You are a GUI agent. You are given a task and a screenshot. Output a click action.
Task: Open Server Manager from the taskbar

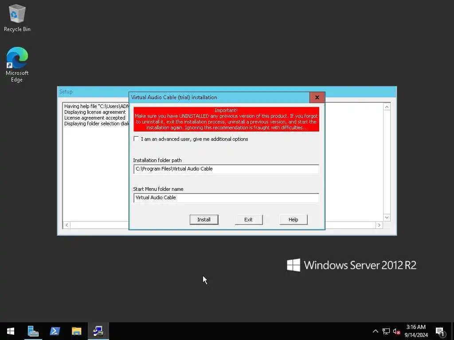pyautogui.click(x=33, y=331)
